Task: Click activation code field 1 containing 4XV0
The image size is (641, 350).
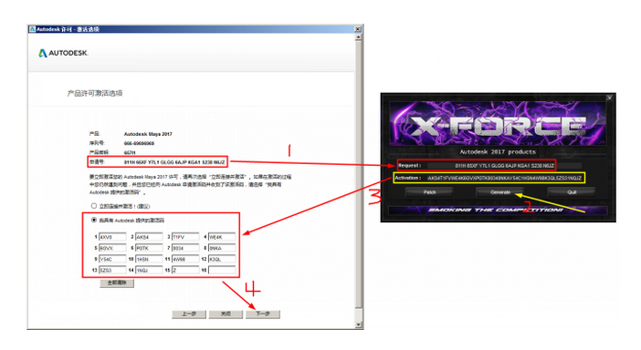Action: coord(112,237)
